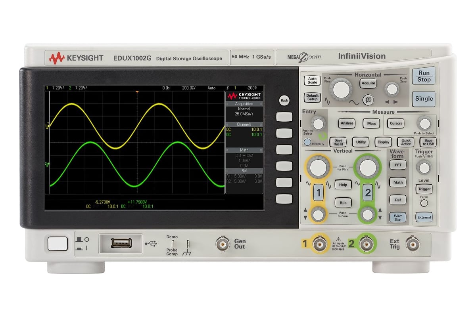Click the orange trigger position marker above the waveform grid
The image size is (476, 317).
137,92
